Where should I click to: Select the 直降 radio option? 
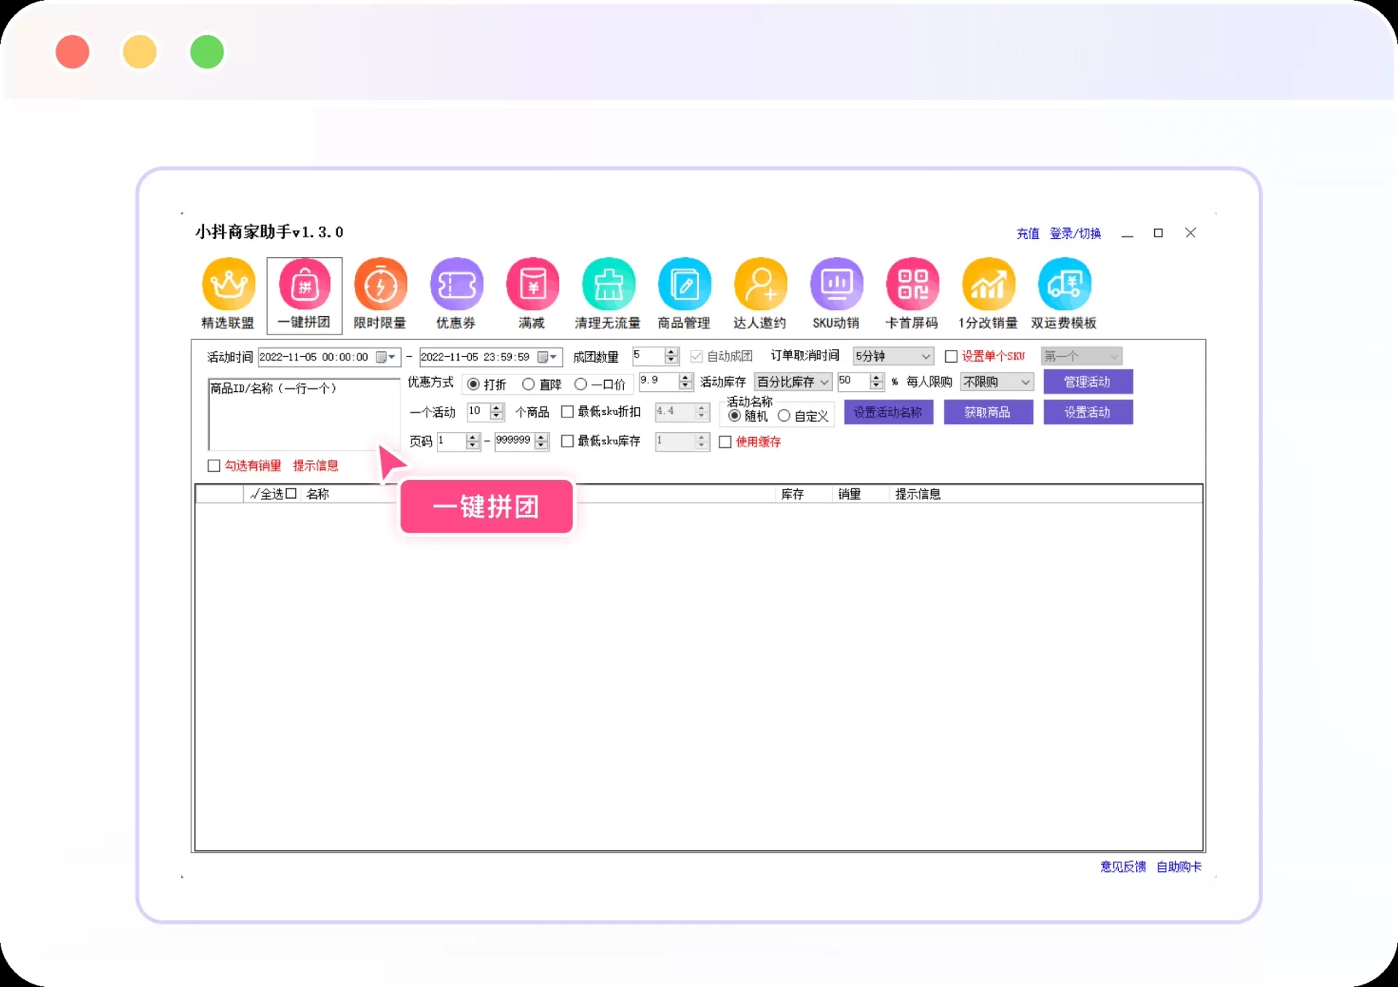click(529, 384)
